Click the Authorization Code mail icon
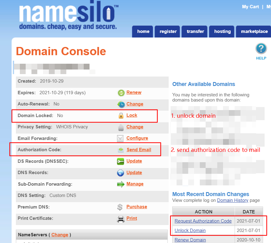The width and height of the screenshot is (271, 243). click(121, 150)
